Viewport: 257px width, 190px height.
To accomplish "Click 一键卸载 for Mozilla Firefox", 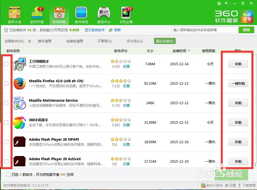I will (x=238, y=84).
